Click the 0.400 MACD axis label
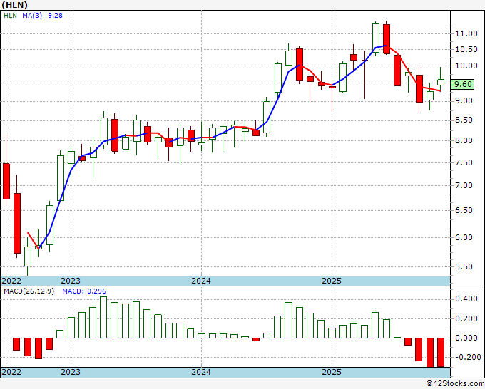The width and height of the screenshot is (485, 389). tap(466, 299)
